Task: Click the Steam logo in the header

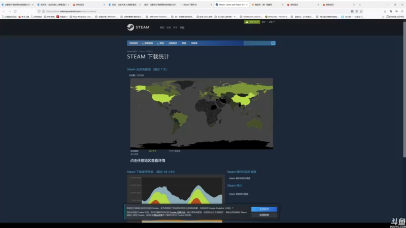Action: point(138,27)
